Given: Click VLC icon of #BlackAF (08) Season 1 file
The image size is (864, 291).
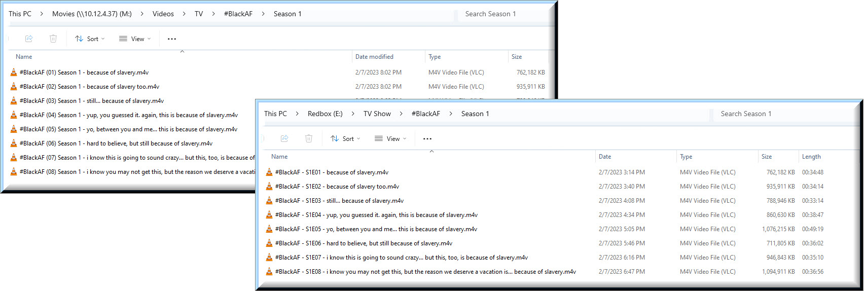Looking at the screenshot, I should pyautogui.click(x=14, y=172).
